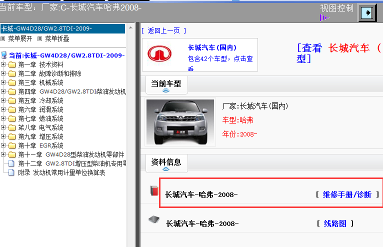Screen dimensions: 383x247
Task: Expand 第三章 机械系统 node
Action: (3, 82)
